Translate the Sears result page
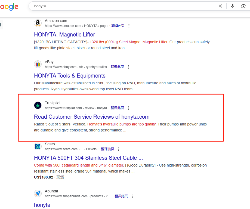 108,149
